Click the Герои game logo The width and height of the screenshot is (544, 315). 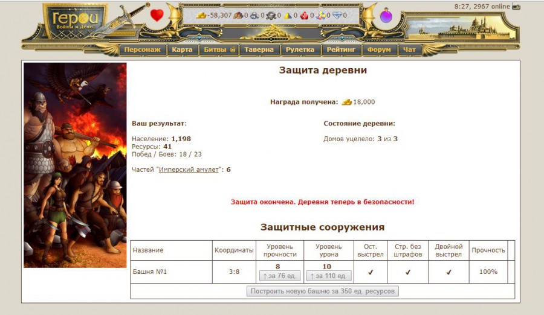[x=75, y=22]
